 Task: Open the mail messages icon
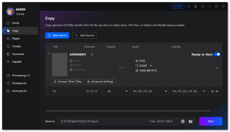coord(189,6)
